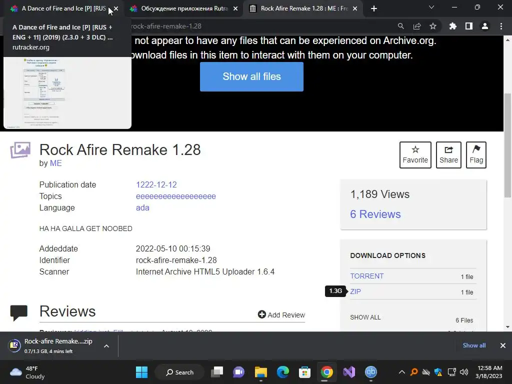Screen dimensions: 512x384
Task: Open the eeeeeeeeeeeeeeeee topic link
Action: 175,196
